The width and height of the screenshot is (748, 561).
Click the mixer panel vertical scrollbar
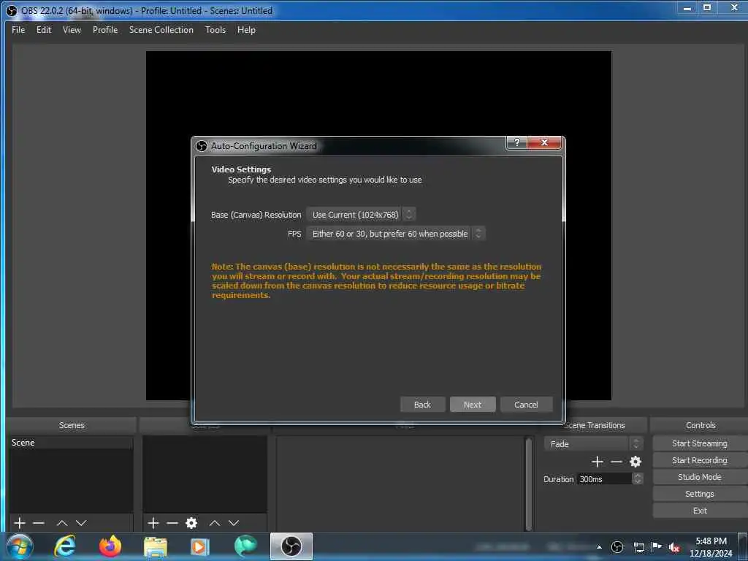(x=529, y=484)
